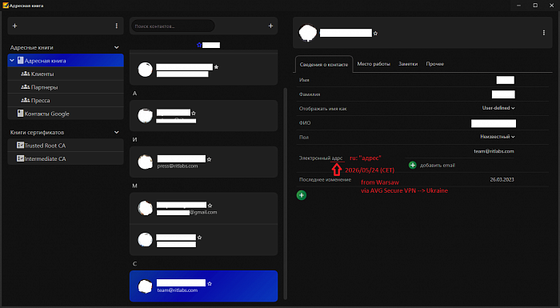Click the ФИО value field

(494, 123)
